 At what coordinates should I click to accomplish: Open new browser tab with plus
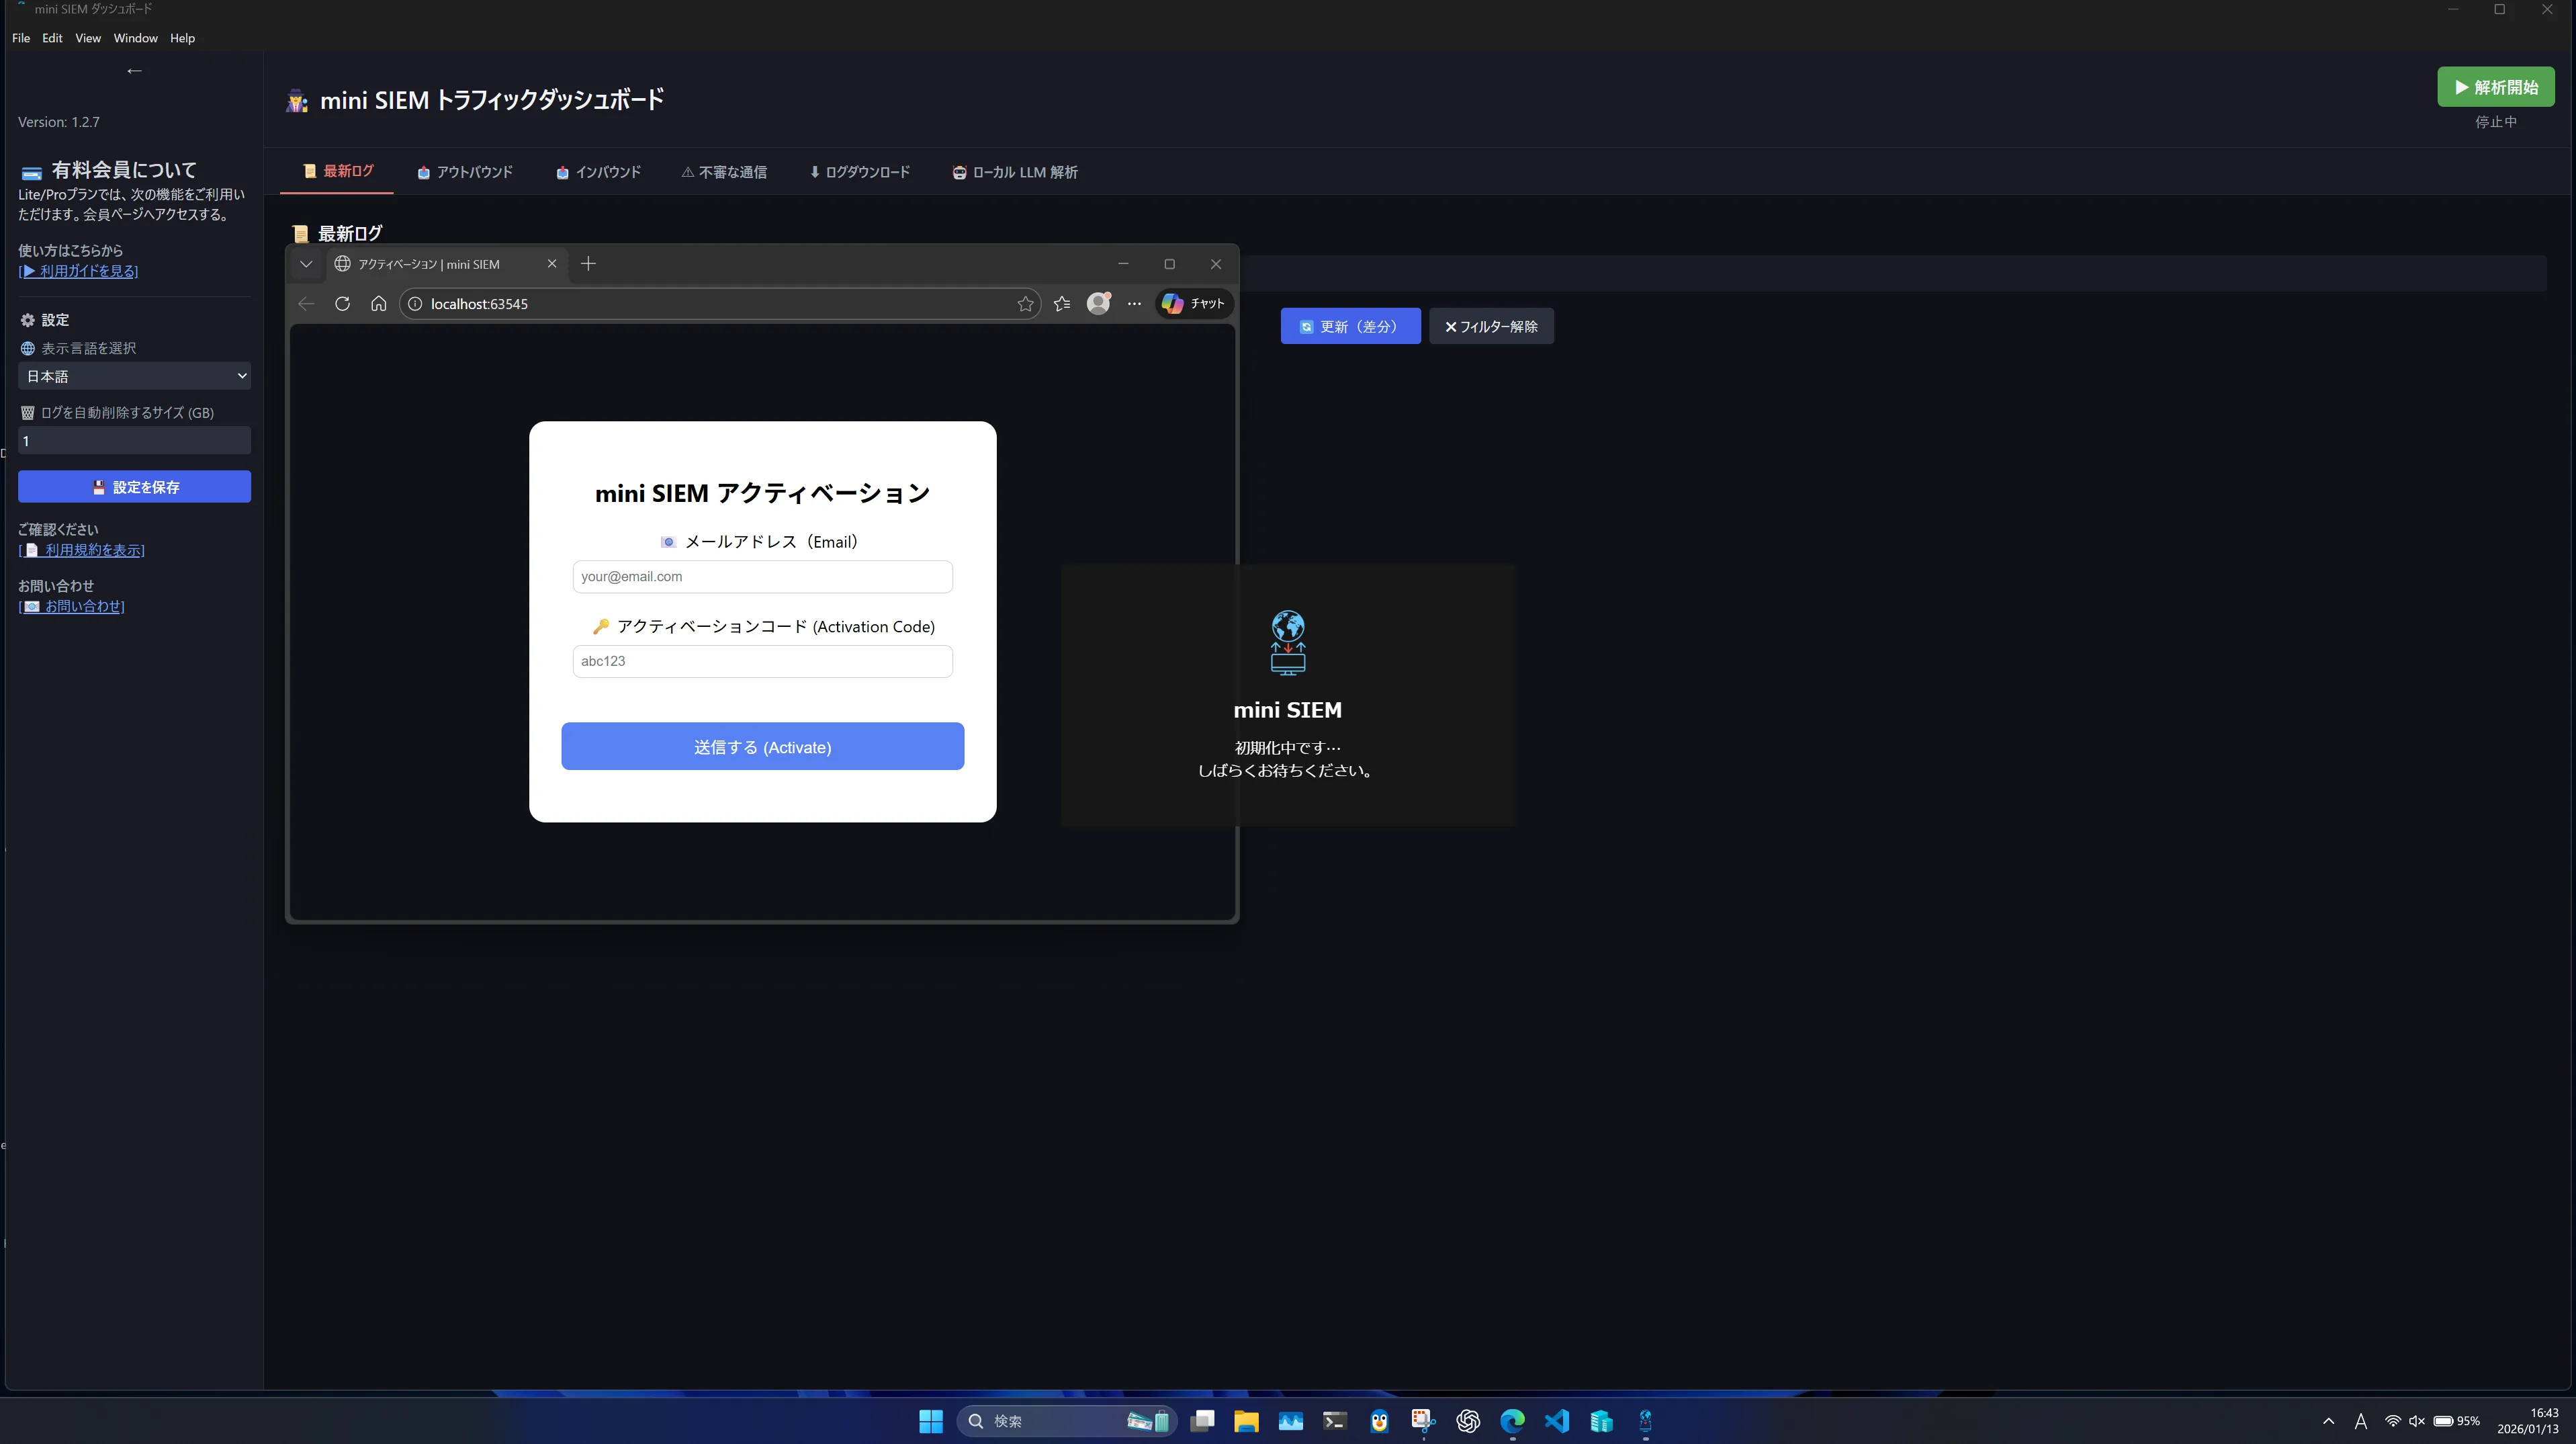point(588,264)
